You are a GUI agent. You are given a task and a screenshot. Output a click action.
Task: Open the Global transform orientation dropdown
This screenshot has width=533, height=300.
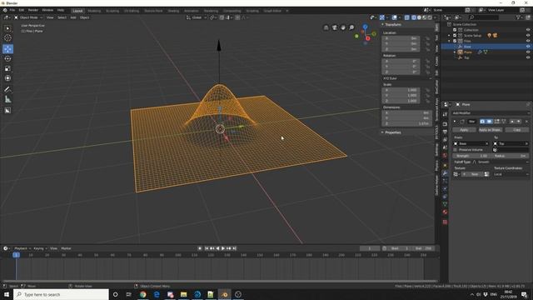click(197, 17)
